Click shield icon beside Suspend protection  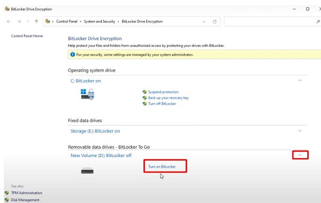[x=145, y=92]
